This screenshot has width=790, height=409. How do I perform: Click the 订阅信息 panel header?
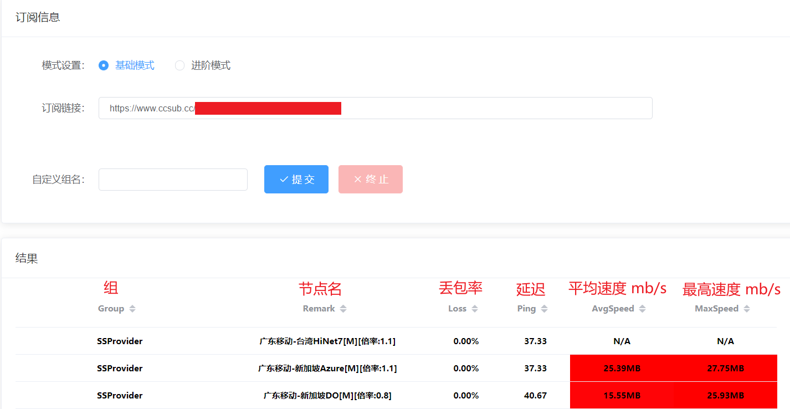[x=38, y=18]
